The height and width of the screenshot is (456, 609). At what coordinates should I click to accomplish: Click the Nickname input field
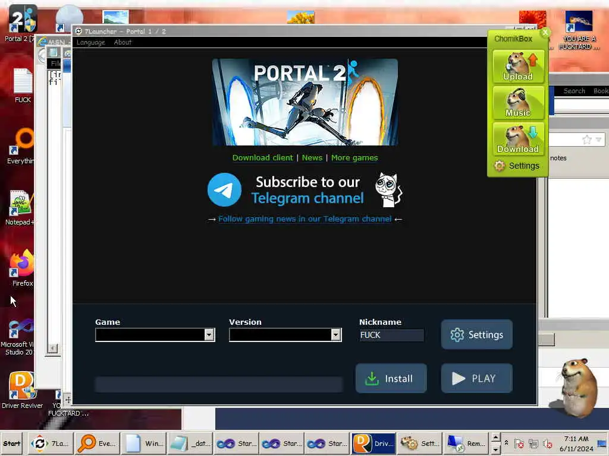point(391,335)
